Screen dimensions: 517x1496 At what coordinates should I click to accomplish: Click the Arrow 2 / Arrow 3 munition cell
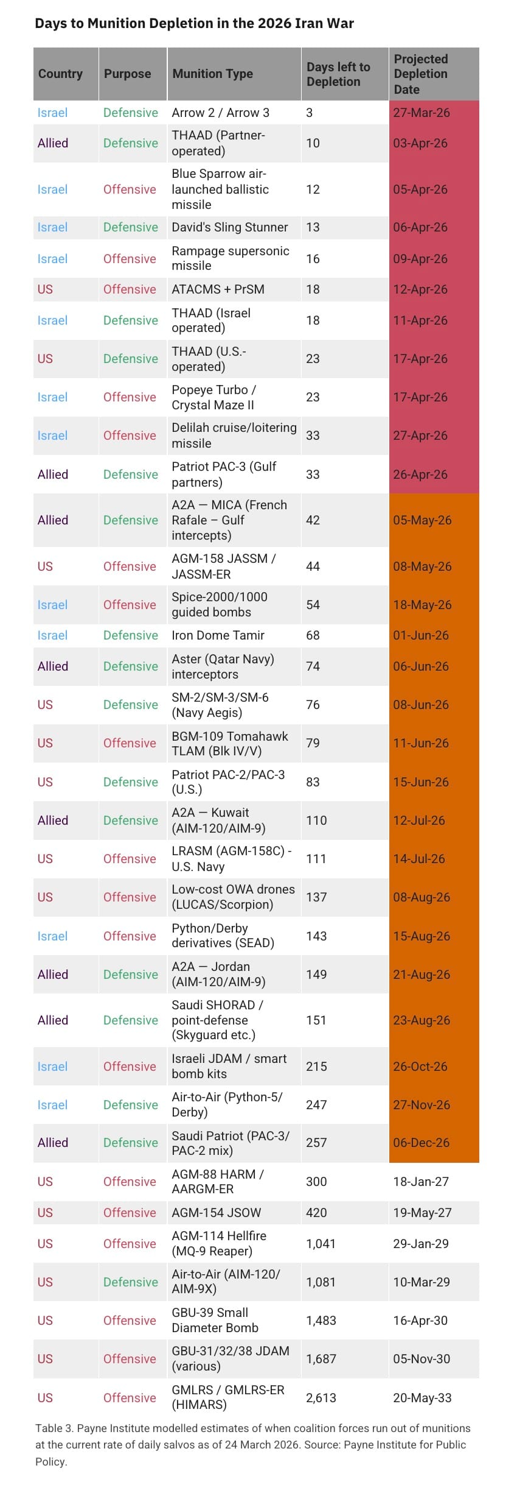(220, 113)
